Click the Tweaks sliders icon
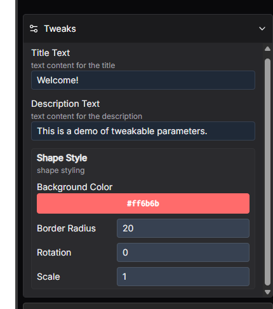273x309 pixels. pos(34,29)
